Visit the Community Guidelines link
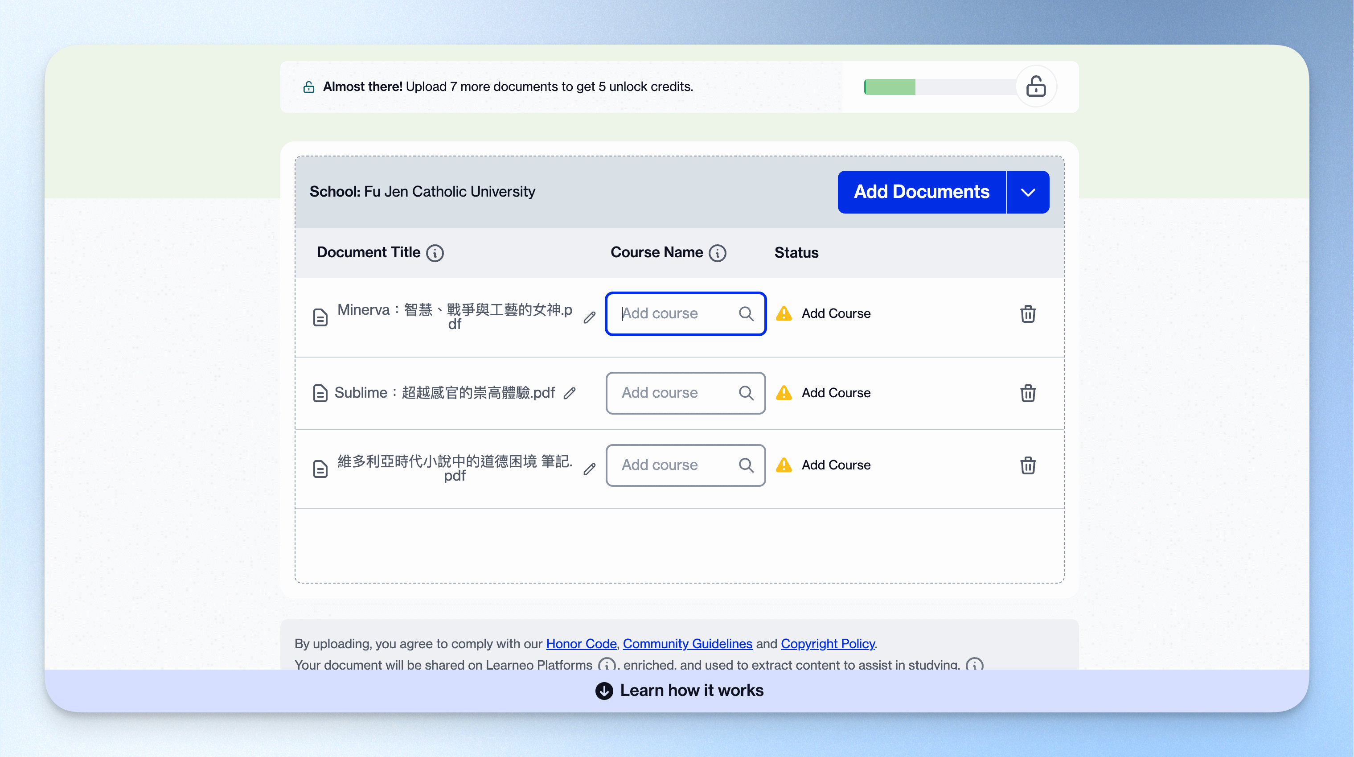The height and width of the screenshot is (757, 1354). click(x=688, y=643)
